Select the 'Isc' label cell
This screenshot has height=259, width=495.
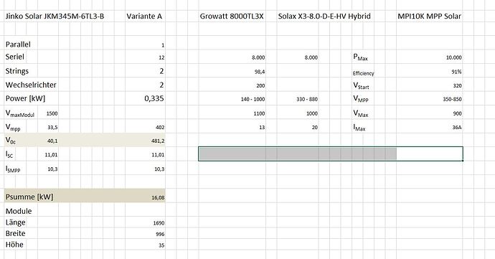9,154
